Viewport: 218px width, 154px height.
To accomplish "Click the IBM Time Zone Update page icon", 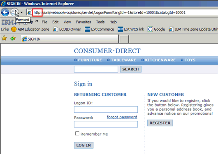I will pyautogui.click(x=171, y=29).
